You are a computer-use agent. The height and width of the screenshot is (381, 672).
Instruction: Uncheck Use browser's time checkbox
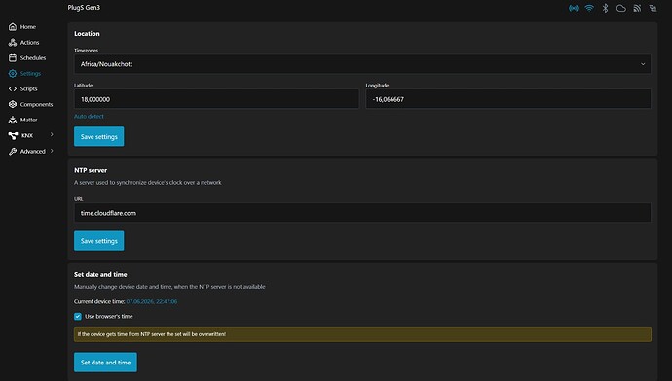[x=78, y=317]
